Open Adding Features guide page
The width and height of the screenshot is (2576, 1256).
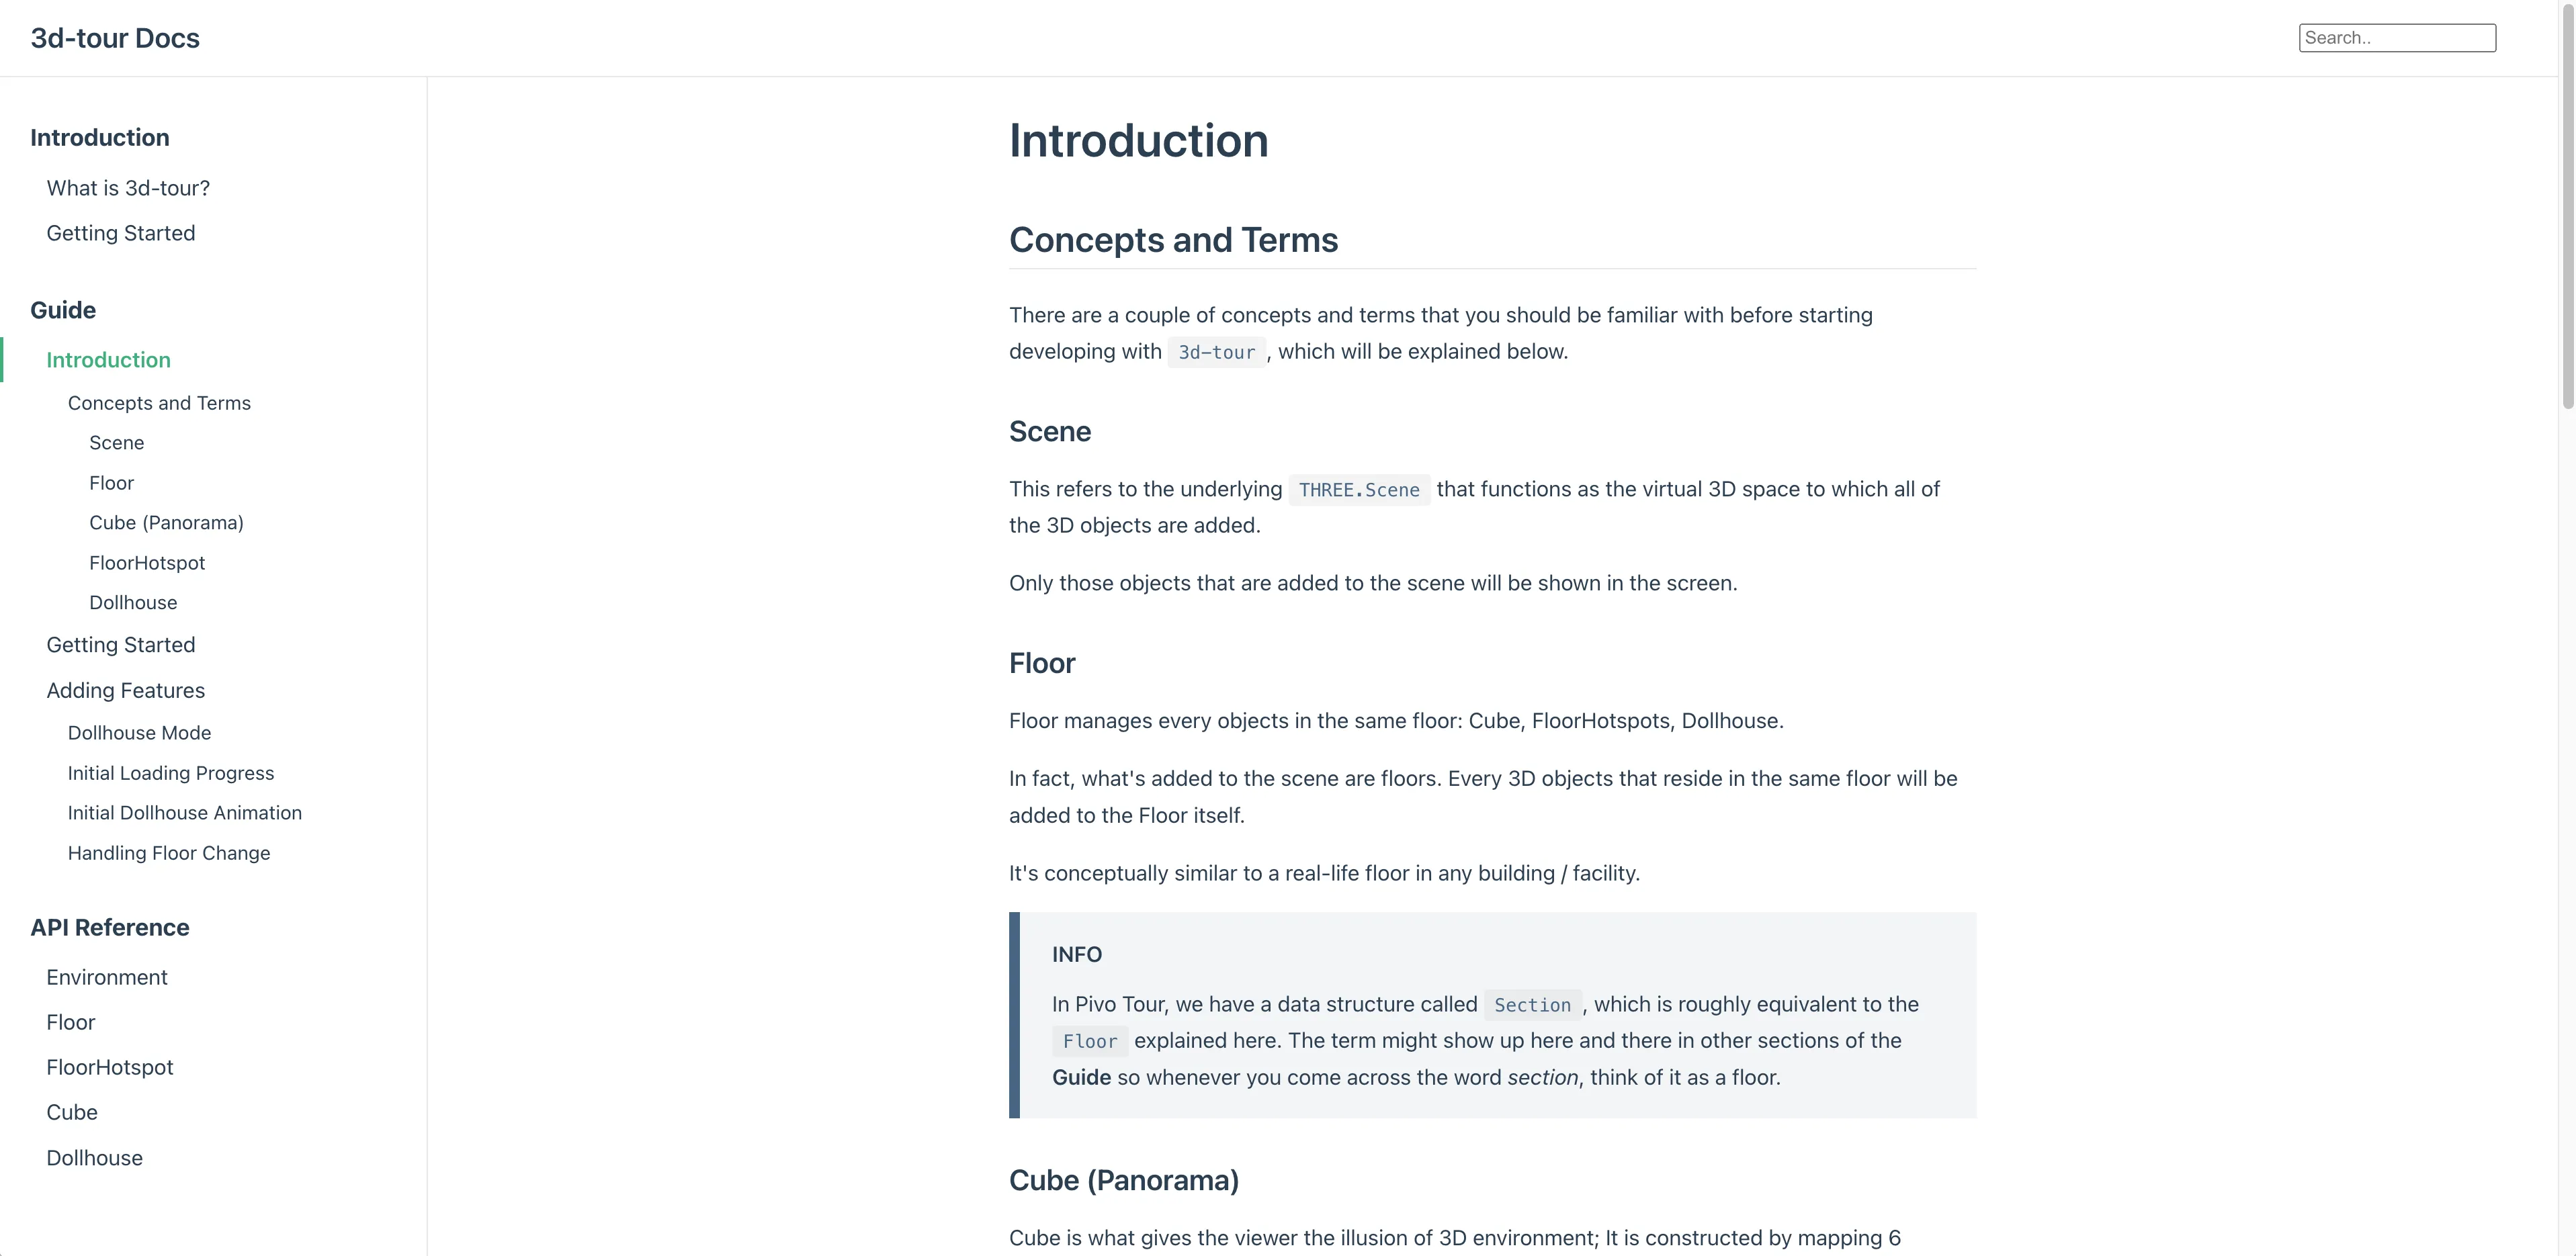click(125, 690)
